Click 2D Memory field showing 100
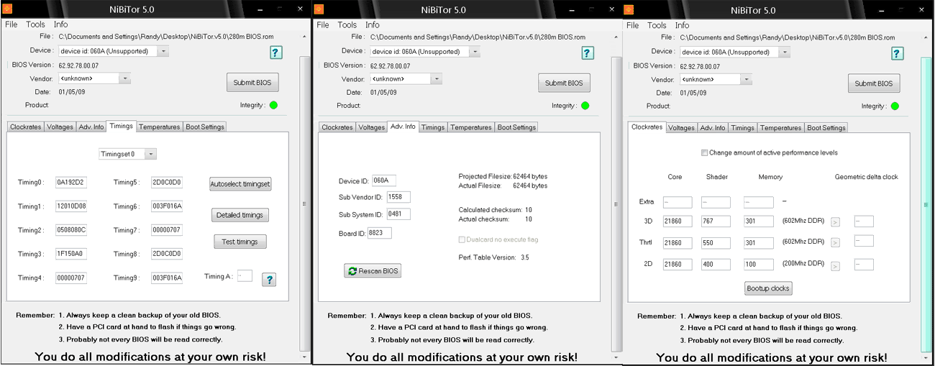Image resolution: width=935 pixels, height=366 pixels. [x=759, y=265]
